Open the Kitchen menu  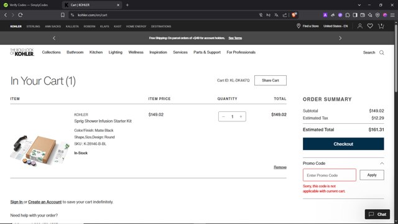click(x=96, y=52)
